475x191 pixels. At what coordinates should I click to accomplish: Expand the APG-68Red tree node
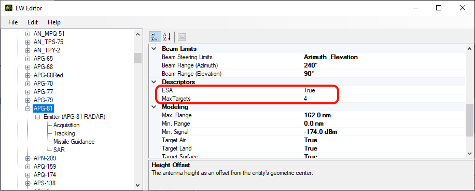pyautogui.click(x=27, y=75)
